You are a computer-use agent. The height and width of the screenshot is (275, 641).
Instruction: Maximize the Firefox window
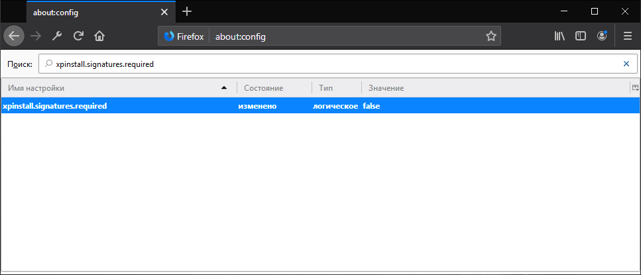pos(595,11)
